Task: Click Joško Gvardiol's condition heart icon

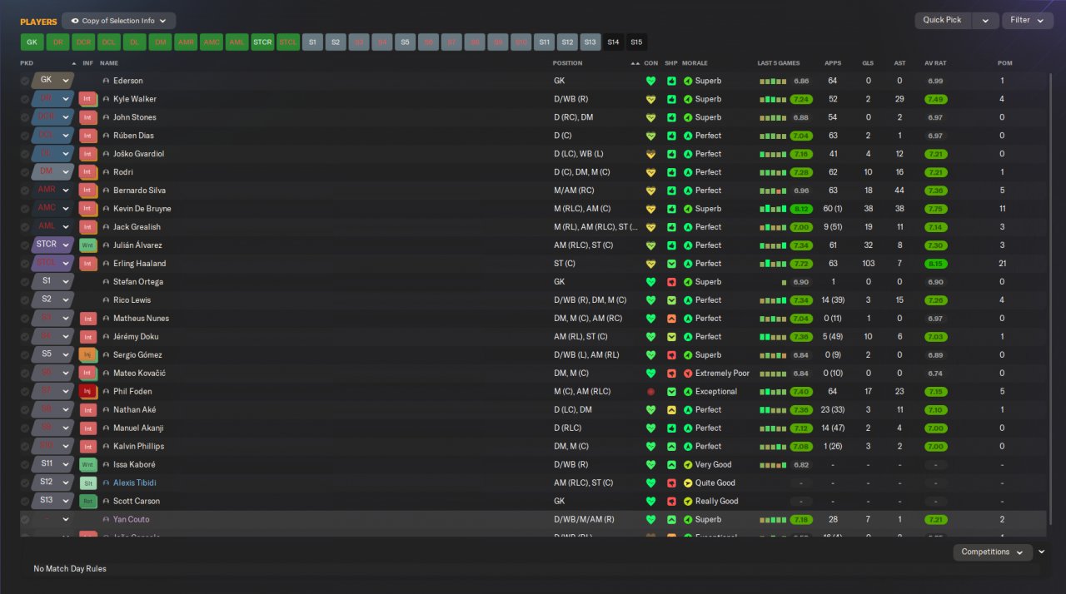Action: 650,154
